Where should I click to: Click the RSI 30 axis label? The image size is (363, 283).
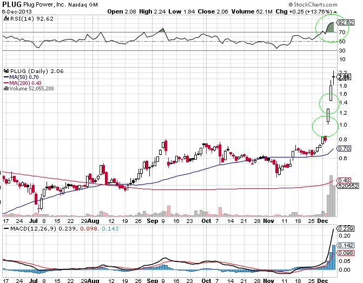tap(342, 50)
